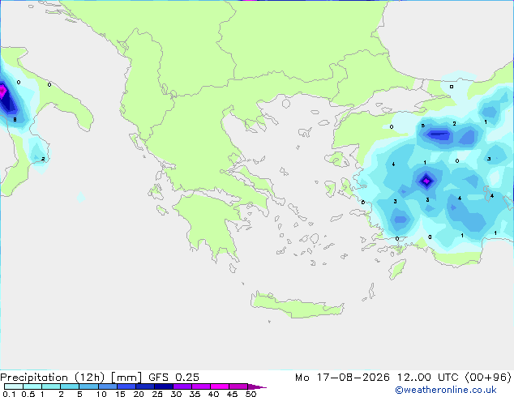Click the "8" value over western Italy
The image size is (514, 397).
(15, 120)
